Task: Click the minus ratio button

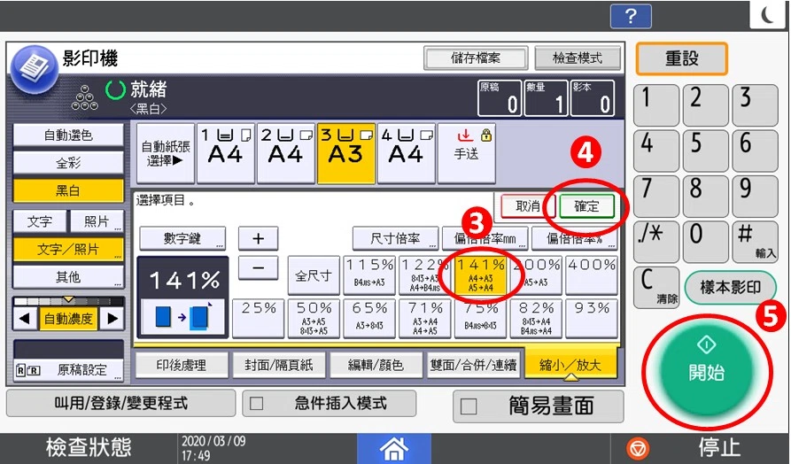Action: (x=259, y=267)
